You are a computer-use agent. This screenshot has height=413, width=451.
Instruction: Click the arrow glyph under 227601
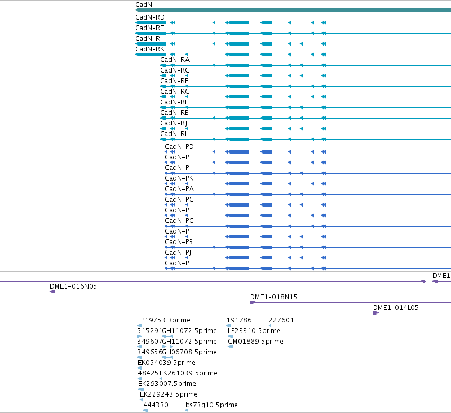pyautogui.click(x=270, y=326)
